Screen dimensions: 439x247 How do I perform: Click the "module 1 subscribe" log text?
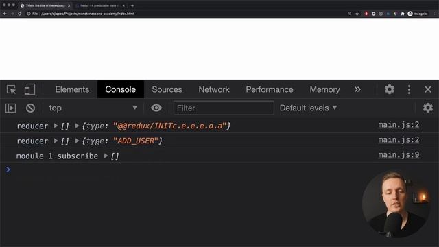tap(58, 156)
